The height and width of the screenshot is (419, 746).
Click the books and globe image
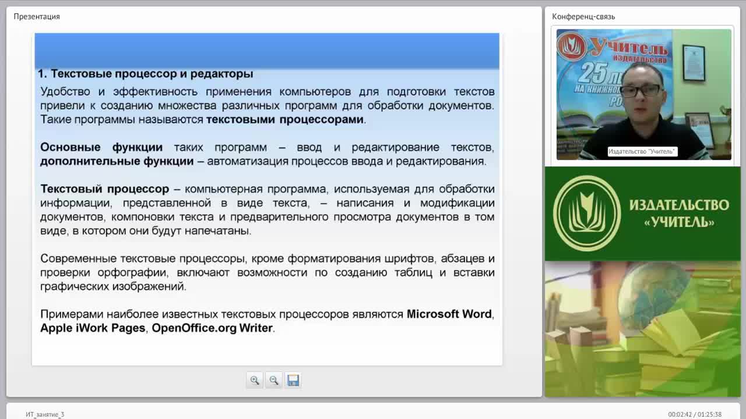[642, 329]
